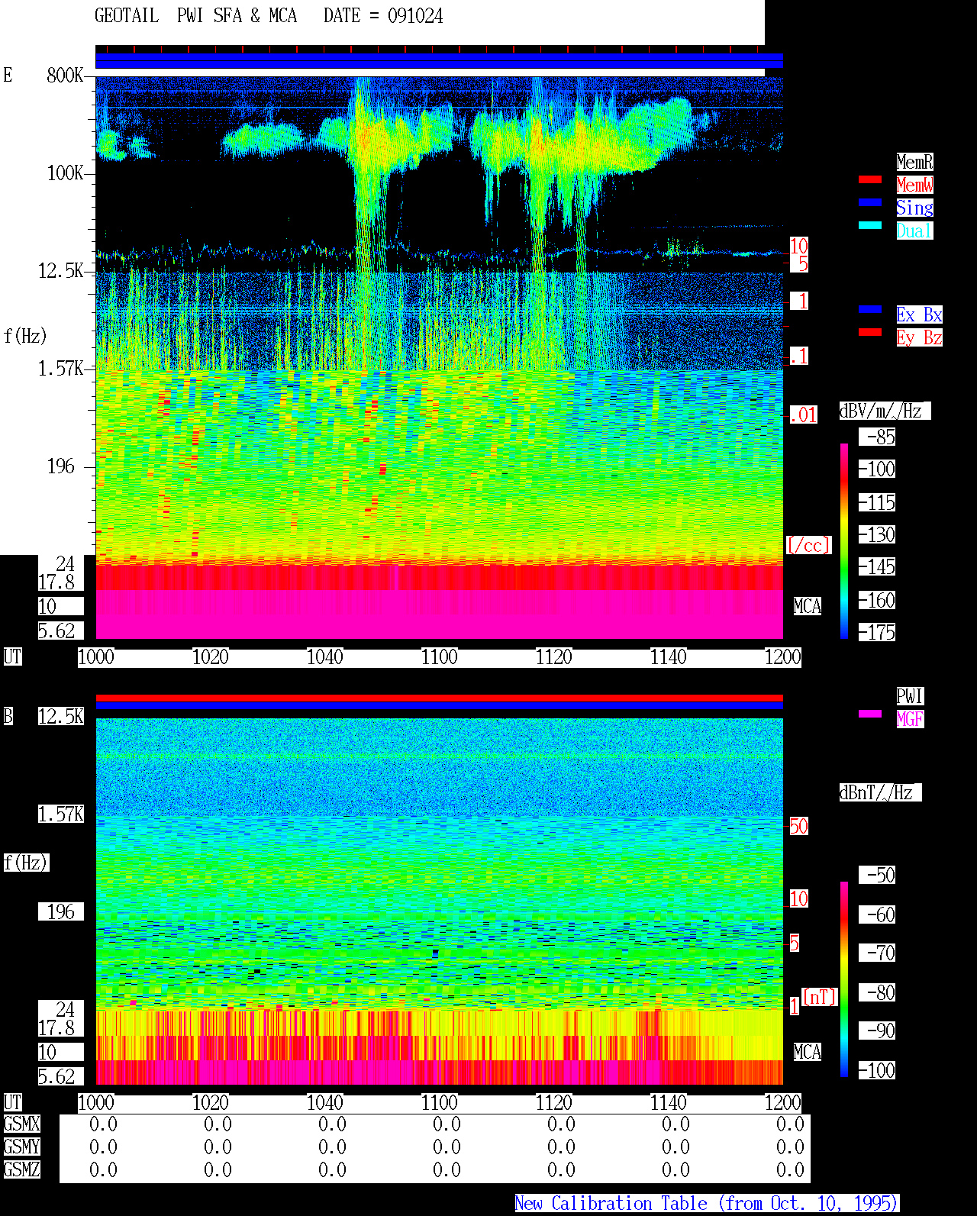Click the cyan Dual legend swatch
977x1216 pixels.
870,225
